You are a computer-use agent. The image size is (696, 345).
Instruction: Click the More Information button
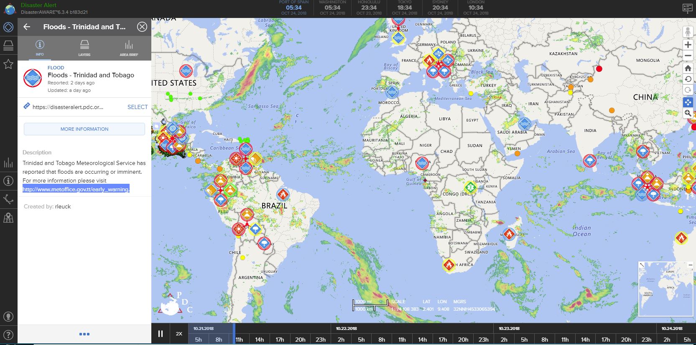tap(84, 129)
